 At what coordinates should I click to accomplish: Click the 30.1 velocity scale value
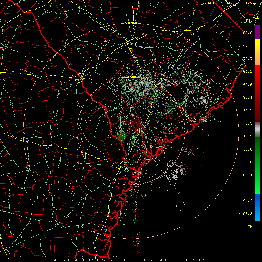tap(248, 98)
